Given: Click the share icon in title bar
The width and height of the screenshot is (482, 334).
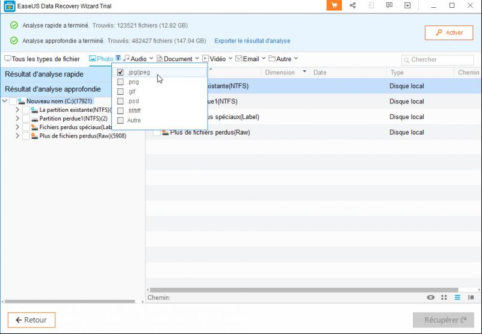Looking at the screenshot, I should pyautogui.click(x=353, y=5).
